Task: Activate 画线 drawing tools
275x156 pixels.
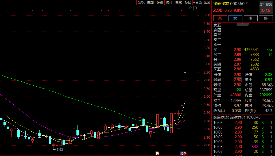Action: (x=179, y=2)
